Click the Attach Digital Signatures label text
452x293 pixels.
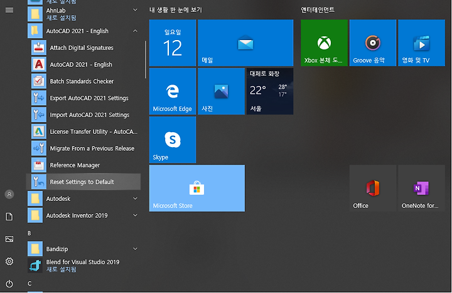tap(82, 48)
